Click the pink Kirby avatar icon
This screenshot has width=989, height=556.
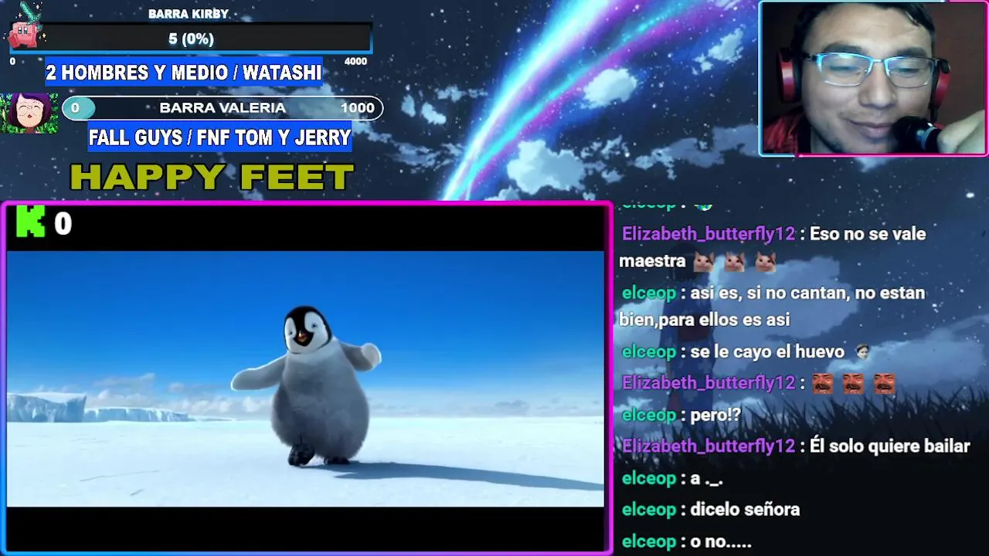coord(27,29)
